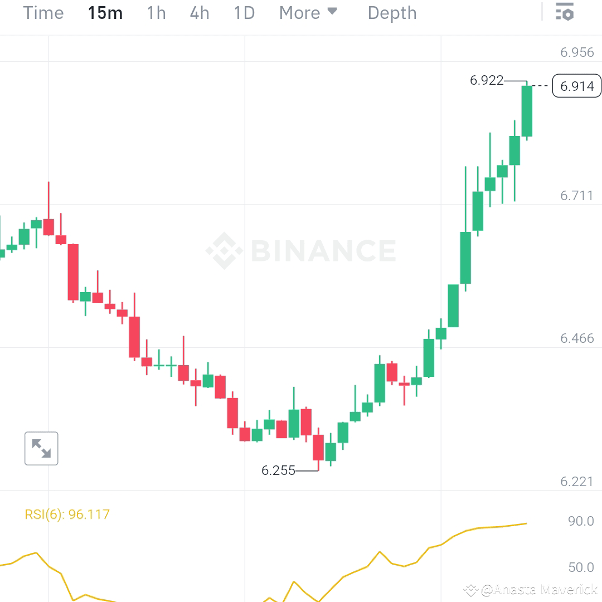Click the 6.711 price axis label
The width and height of the screenshot is (602, 602).
576,196
